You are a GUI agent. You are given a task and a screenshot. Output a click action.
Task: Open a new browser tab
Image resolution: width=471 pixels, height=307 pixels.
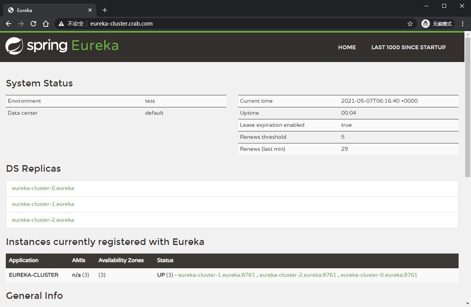104,10
